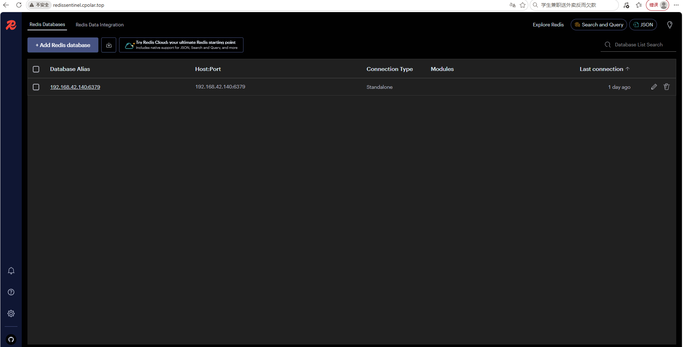Click the Add Redis database button
This screenshot has width=683, height=347.
(63, 45)
